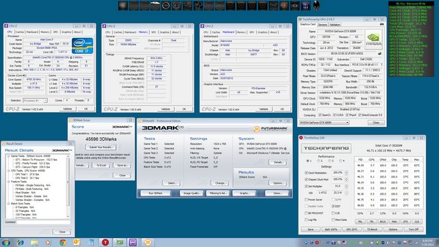The image size is (439, 247).
Task: Switch to orange 3DMark05 taskbar icon
Action: 147,242
